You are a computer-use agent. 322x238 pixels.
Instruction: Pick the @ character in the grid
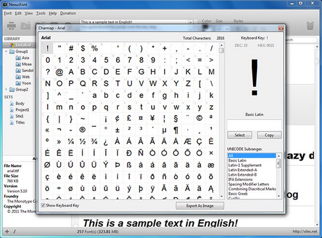click(x=60, y=72)
